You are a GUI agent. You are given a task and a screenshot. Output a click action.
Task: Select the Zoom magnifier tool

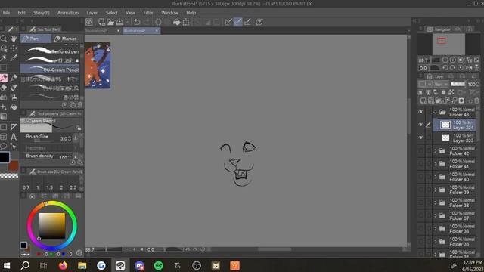point(4,39)
